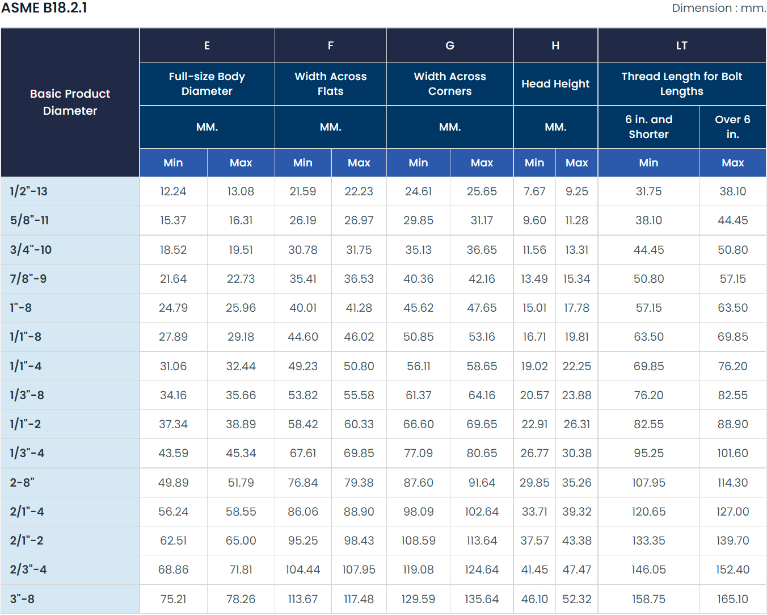767x615 pixels.
Task: Click cell value 12.24
Action: click(x=173, y=191)
